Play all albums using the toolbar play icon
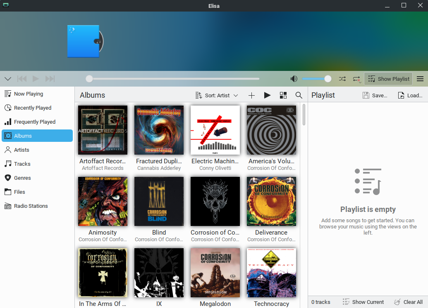This screenshot has height=308, width=428. coord(267,95)
